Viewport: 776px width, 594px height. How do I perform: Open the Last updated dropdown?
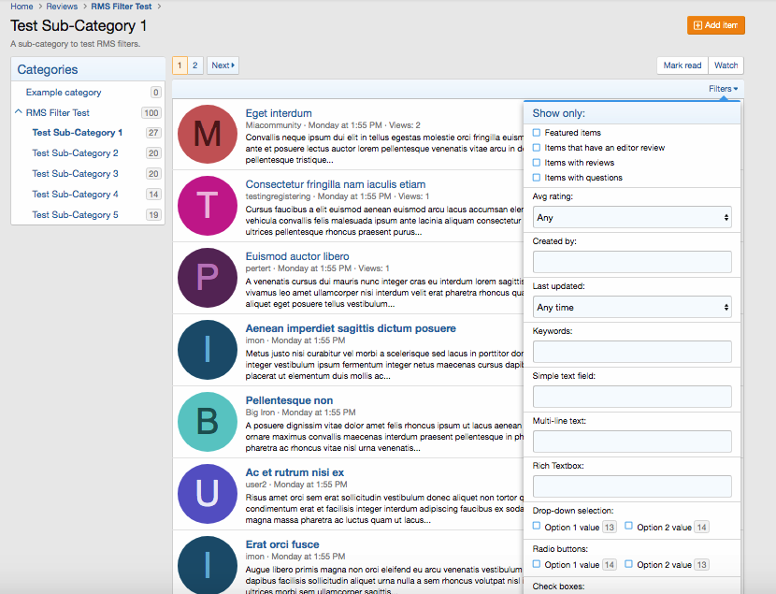(x=632, y=308)
